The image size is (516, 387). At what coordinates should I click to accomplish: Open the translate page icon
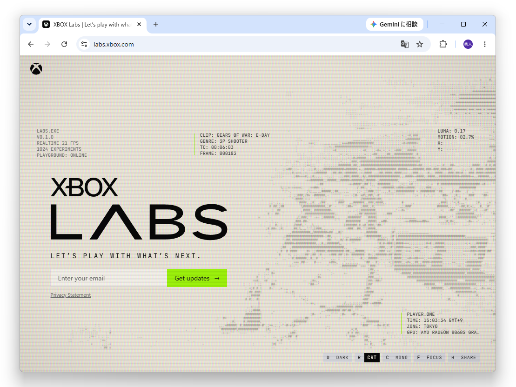(405, 44)
